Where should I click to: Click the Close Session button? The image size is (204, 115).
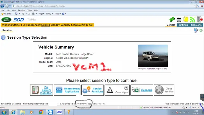click(164, 90)
